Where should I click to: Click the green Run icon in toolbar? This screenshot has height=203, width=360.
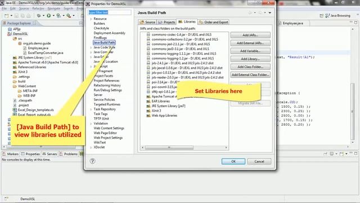point(49,16)
